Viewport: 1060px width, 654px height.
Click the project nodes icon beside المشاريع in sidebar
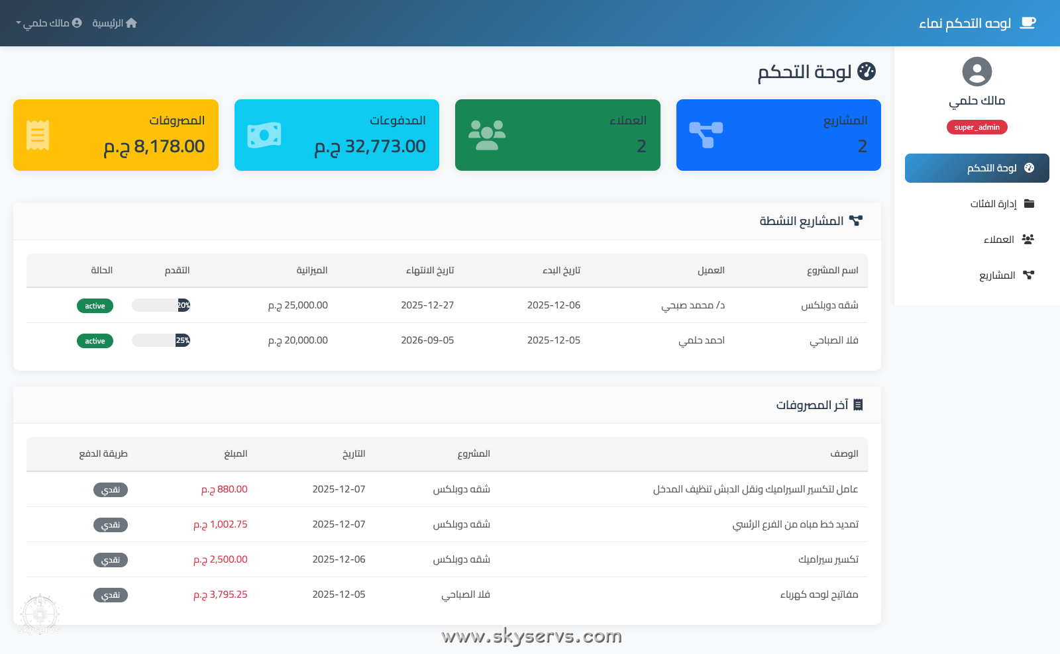point(1028,275)
